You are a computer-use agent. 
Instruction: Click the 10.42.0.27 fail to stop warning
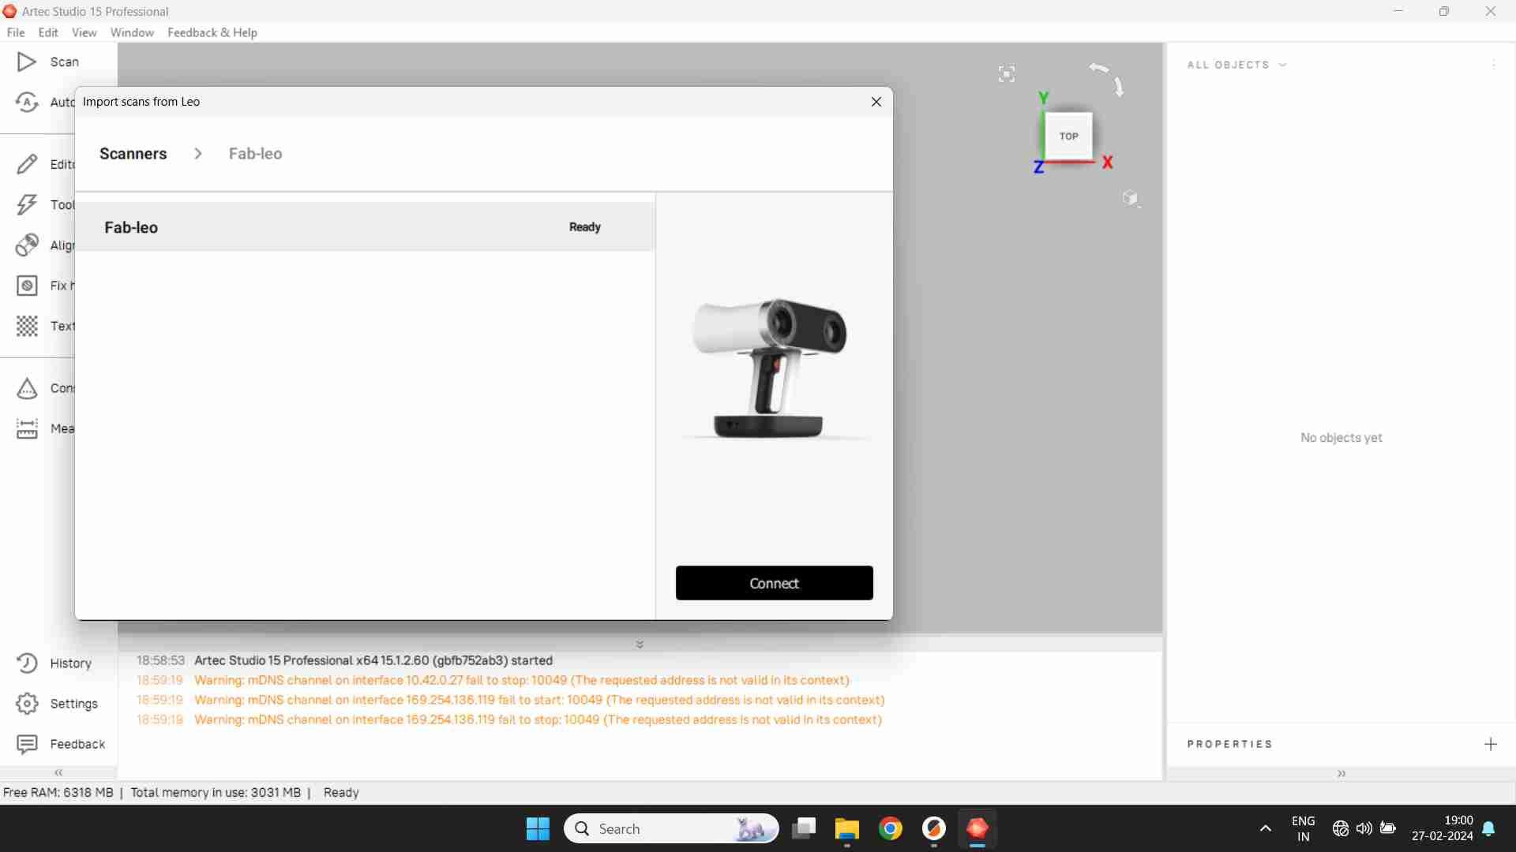click(522, 680)
